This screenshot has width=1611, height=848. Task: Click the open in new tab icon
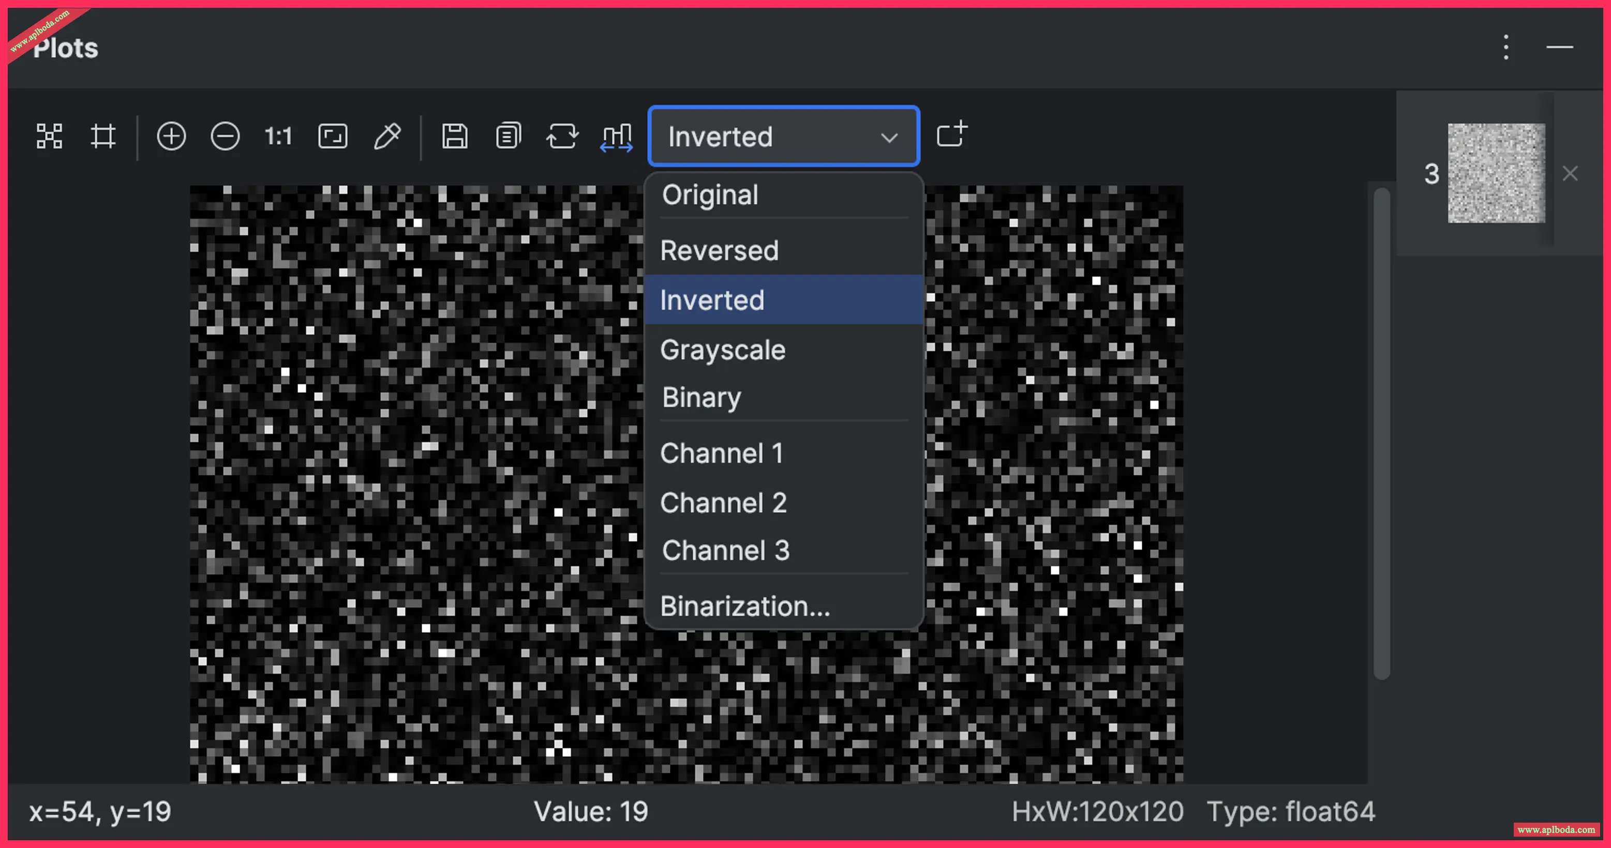point(952,134)
